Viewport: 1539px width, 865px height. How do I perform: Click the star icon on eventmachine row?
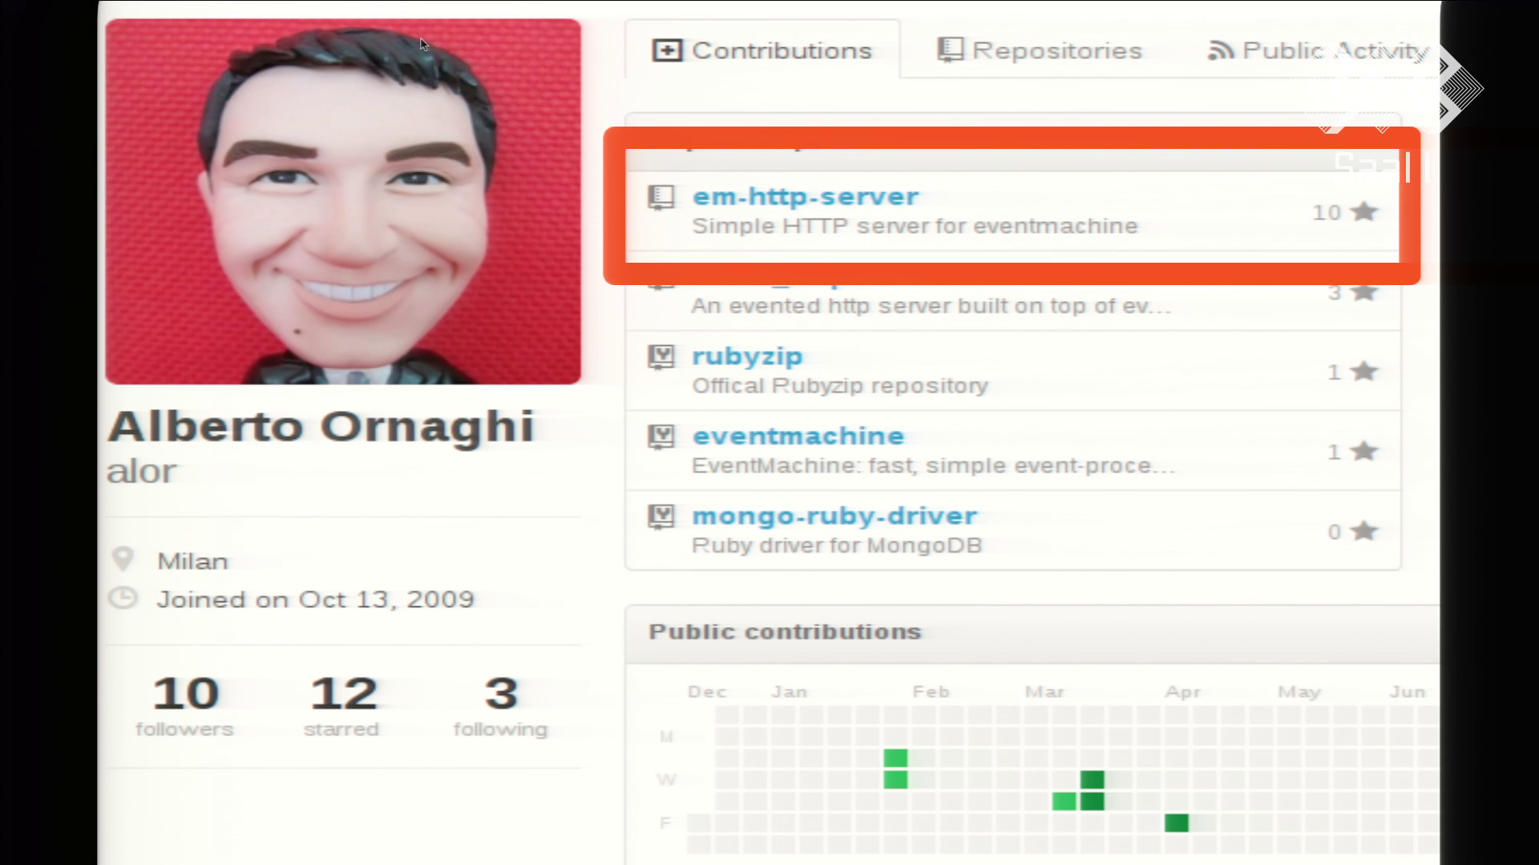coord(1363,451)
